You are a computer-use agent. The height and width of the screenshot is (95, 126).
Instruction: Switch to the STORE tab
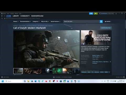[9, 16]
